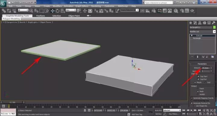Viewport: 217px width, 116px height.
Task: Open the Material Editor icon
Action: [176, 11]
